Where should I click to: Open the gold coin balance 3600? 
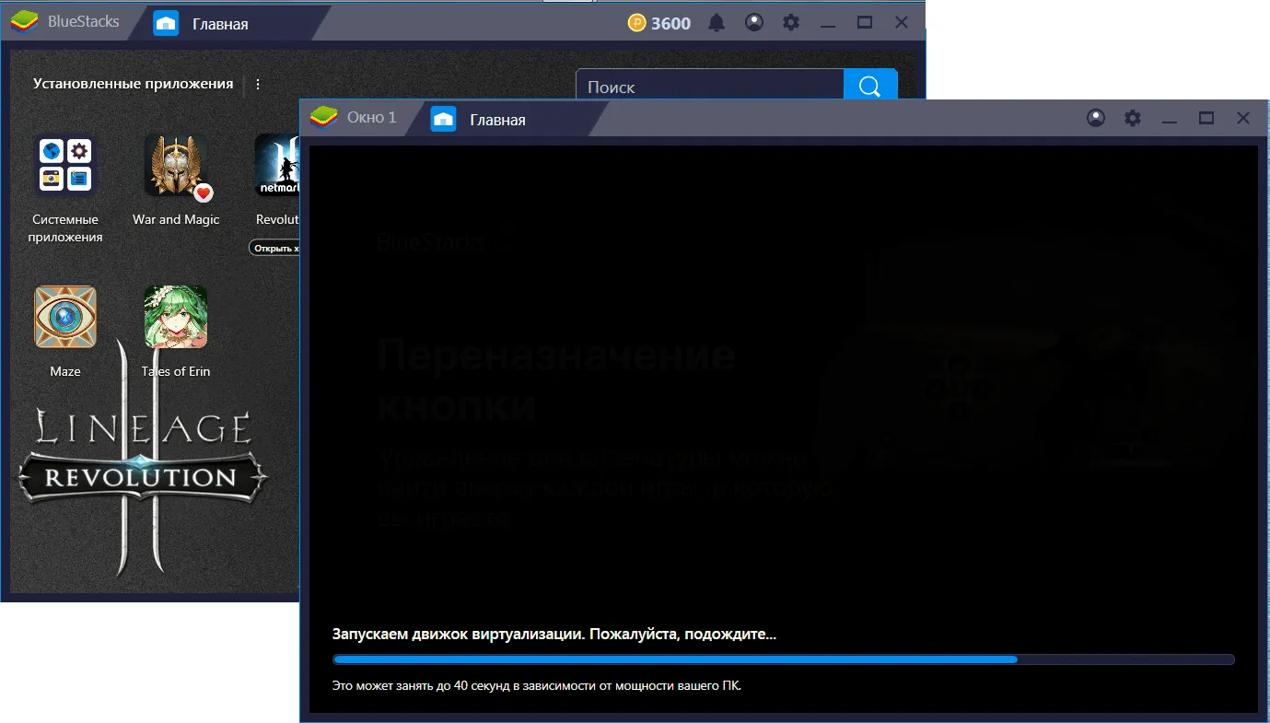click(x=659, y=23)
